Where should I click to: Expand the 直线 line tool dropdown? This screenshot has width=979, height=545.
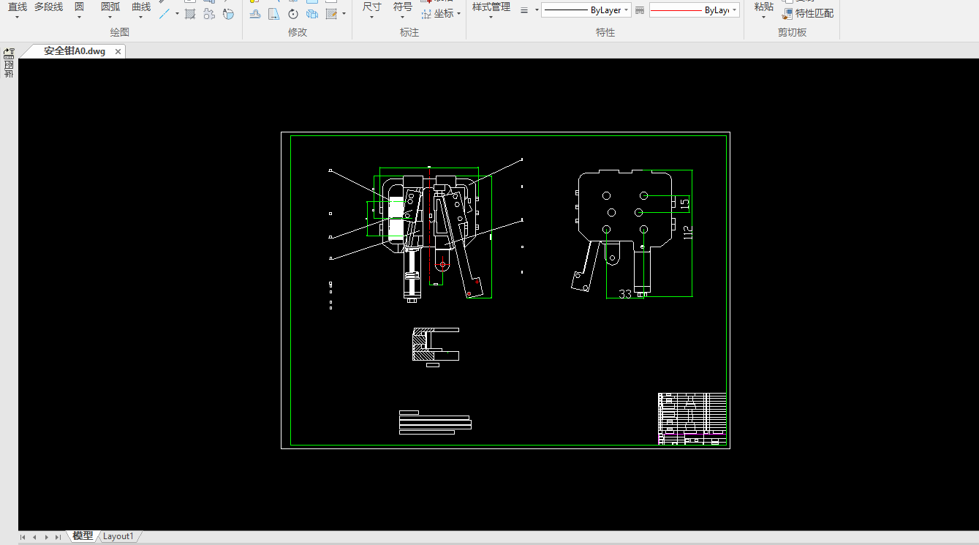(x=17, y=18)
